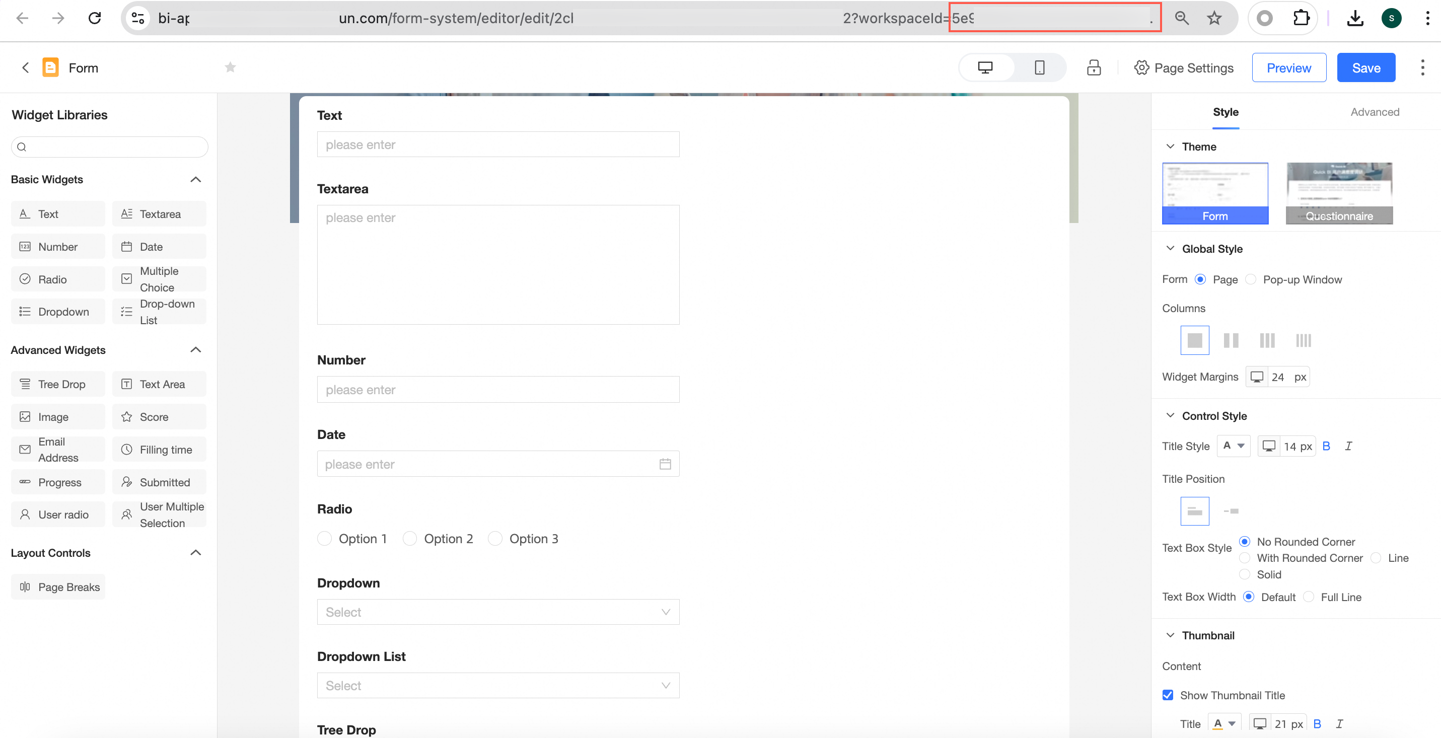The width and height of the screenshot is (1441, 738).
Task: Select two-column layout icon
Action: click(1231, 340)
